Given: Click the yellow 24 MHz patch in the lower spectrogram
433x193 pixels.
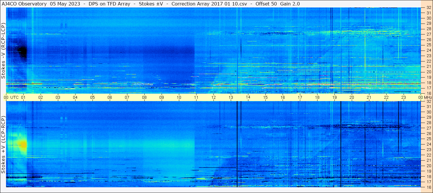Looking at the screenshot, I should click(21, 144).
